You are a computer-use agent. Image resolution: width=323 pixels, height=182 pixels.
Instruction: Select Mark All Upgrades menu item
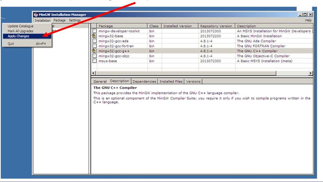click(20, 31)
